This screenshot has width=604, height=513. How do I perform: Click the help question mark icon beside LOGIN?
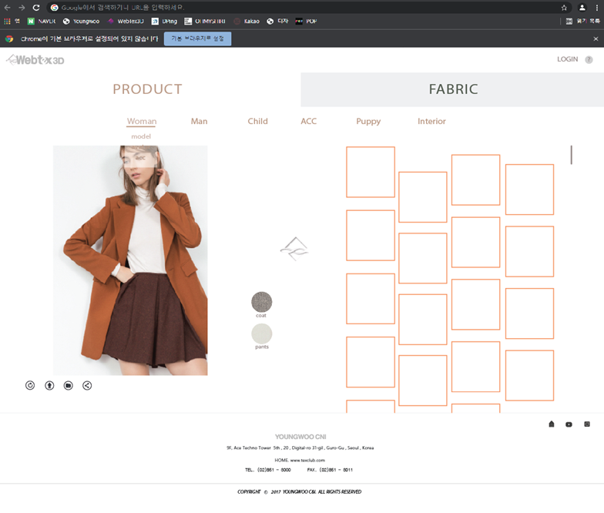tap(589, 59)
